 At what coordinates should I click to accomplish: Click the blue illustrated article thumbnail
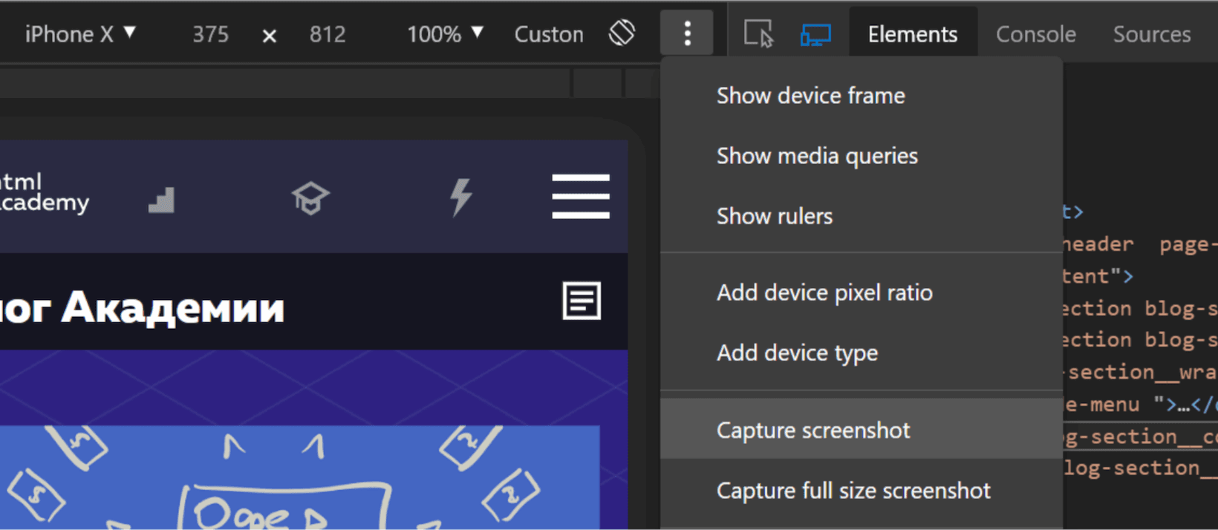tap(299, 477)
